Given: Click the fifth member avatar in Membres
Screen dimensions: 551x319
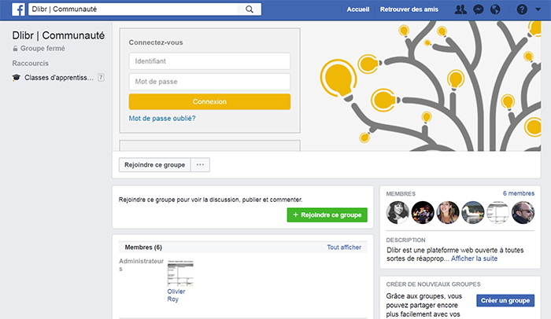Looking at the screenshot, I should [498, 212].
